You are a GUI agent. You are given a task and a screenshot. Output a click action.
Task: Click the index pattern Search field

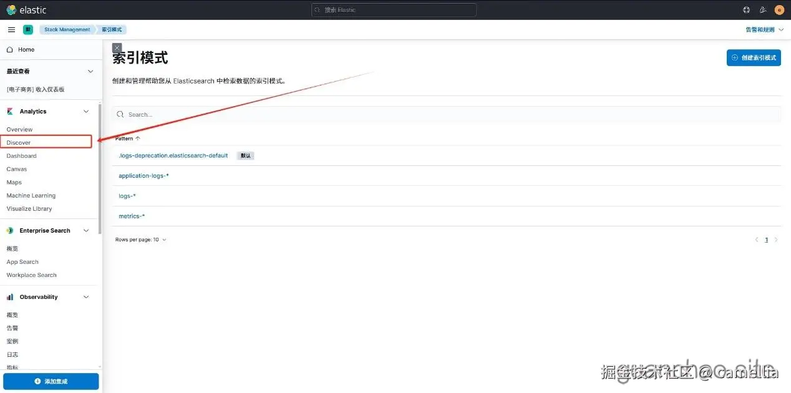tap(446, 114)
